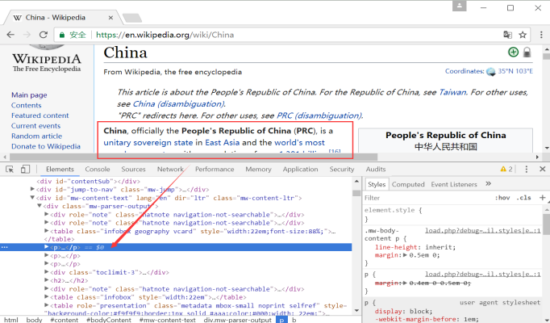
Task: Open the Memory tab
Action: coord(259,170)
